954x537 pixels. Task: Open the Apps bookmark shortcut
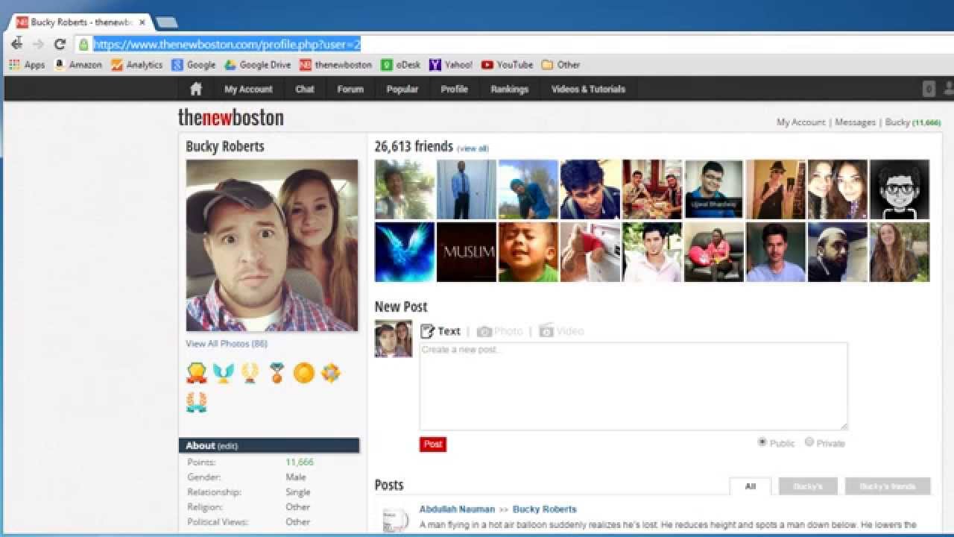tap(27, 65)
